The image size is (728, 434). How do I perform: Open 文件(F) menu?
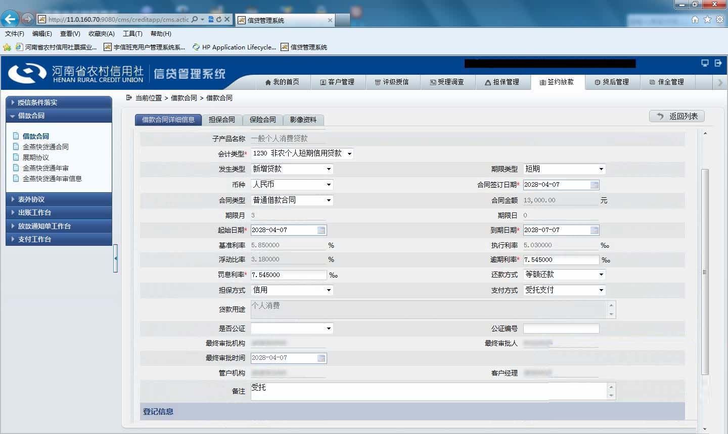tap(15, 34)
